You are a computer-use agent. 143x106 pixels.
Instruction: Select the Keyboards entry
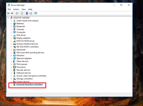click(21, 50)
